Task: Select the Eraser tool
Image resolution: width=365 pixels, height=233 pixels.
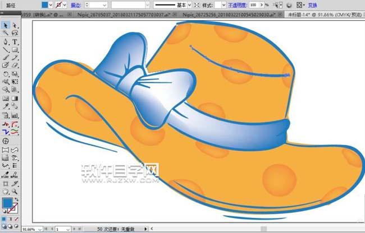Action: 15,65
